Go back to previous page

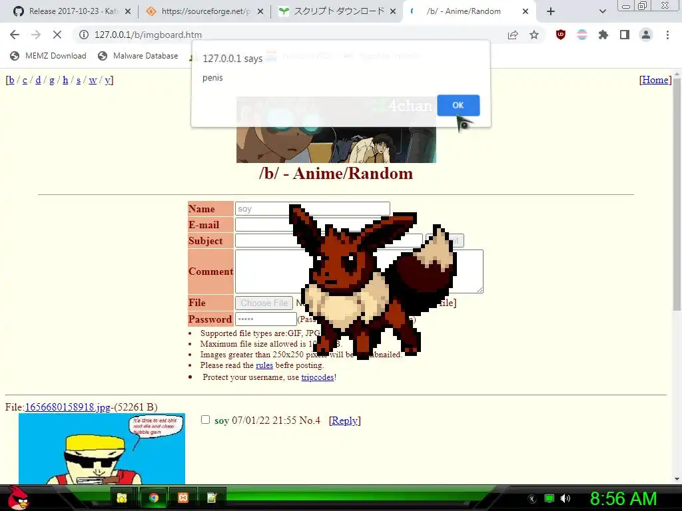point(15,35)
